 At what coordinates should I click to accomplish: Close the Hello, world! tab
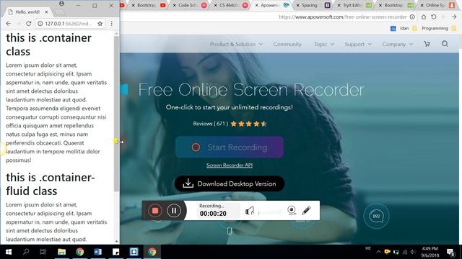pyautogui.click(x=46, y=12)
